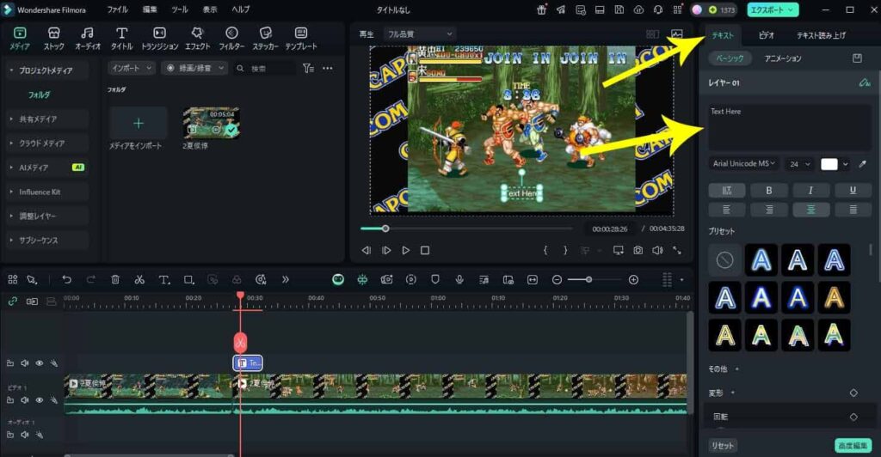The width and height of the screenshot is (881, 457).
Task: Open the インポート dropdown
Action: point(132,68)
